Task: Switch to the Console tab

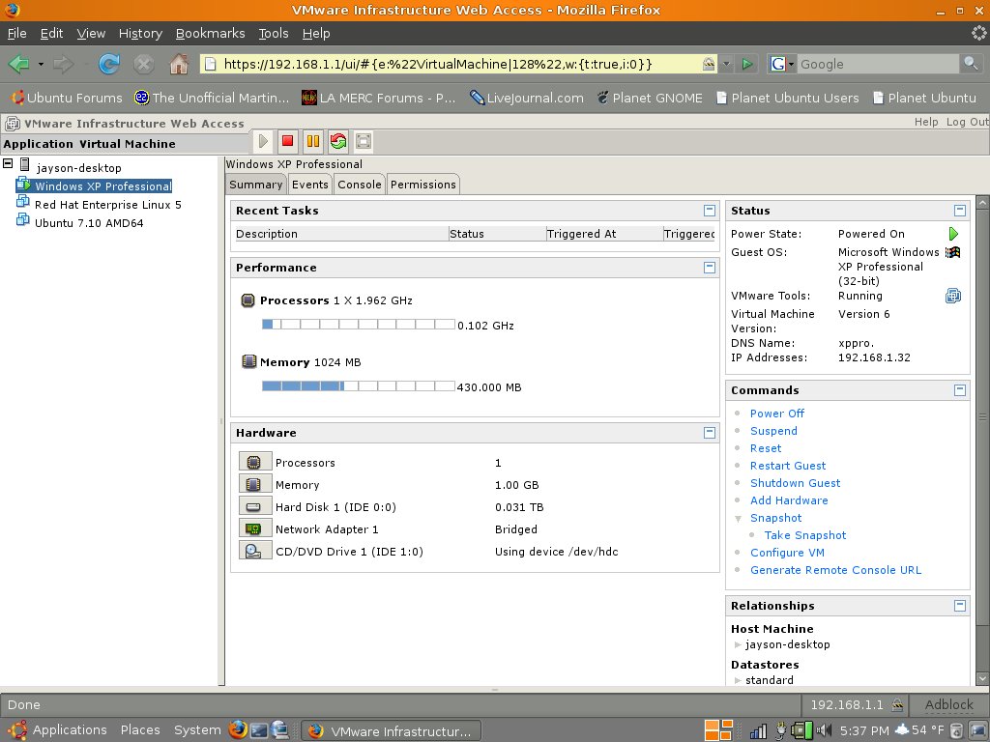Action: 360,185
